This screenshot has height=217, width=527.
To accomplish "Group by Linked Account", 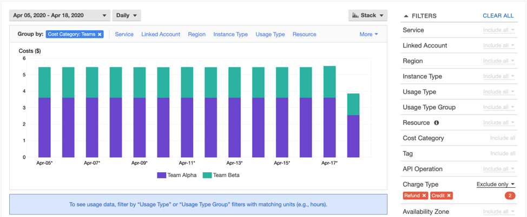I will pyautogui.click(x=161, y=34).
